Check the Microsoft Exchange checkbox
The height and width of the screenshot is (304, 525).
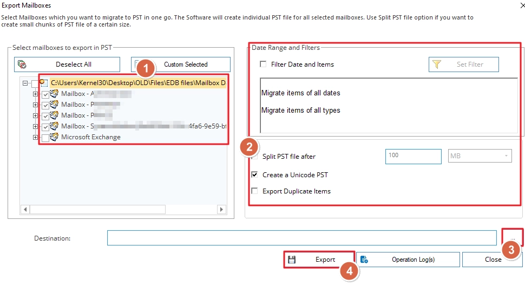pos(45,138)
